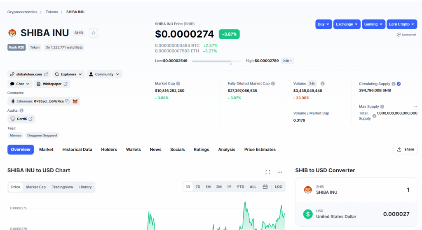Select the 3M chart range

219,187
